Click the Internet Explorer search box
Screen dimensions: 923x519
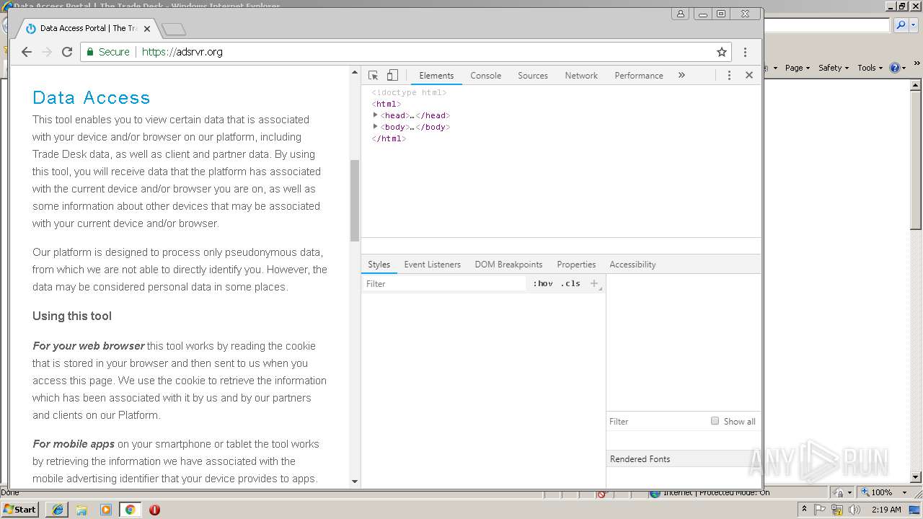coord(826,25)
